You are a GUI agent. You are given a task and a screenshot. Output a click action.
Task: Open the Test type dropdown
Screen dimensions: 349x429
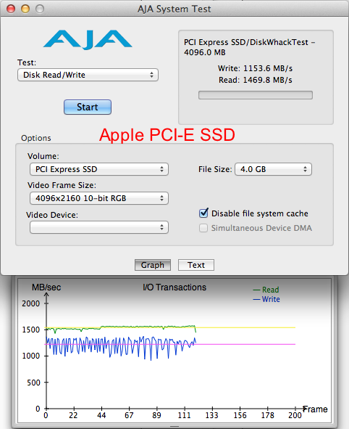click(88, 75)
